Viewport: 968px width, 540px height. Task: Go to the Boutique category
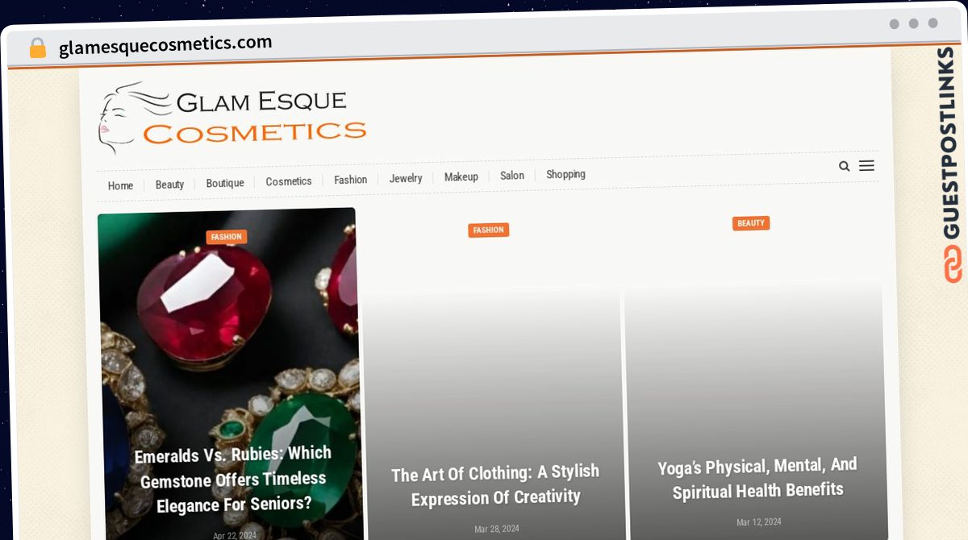point(225,183)
